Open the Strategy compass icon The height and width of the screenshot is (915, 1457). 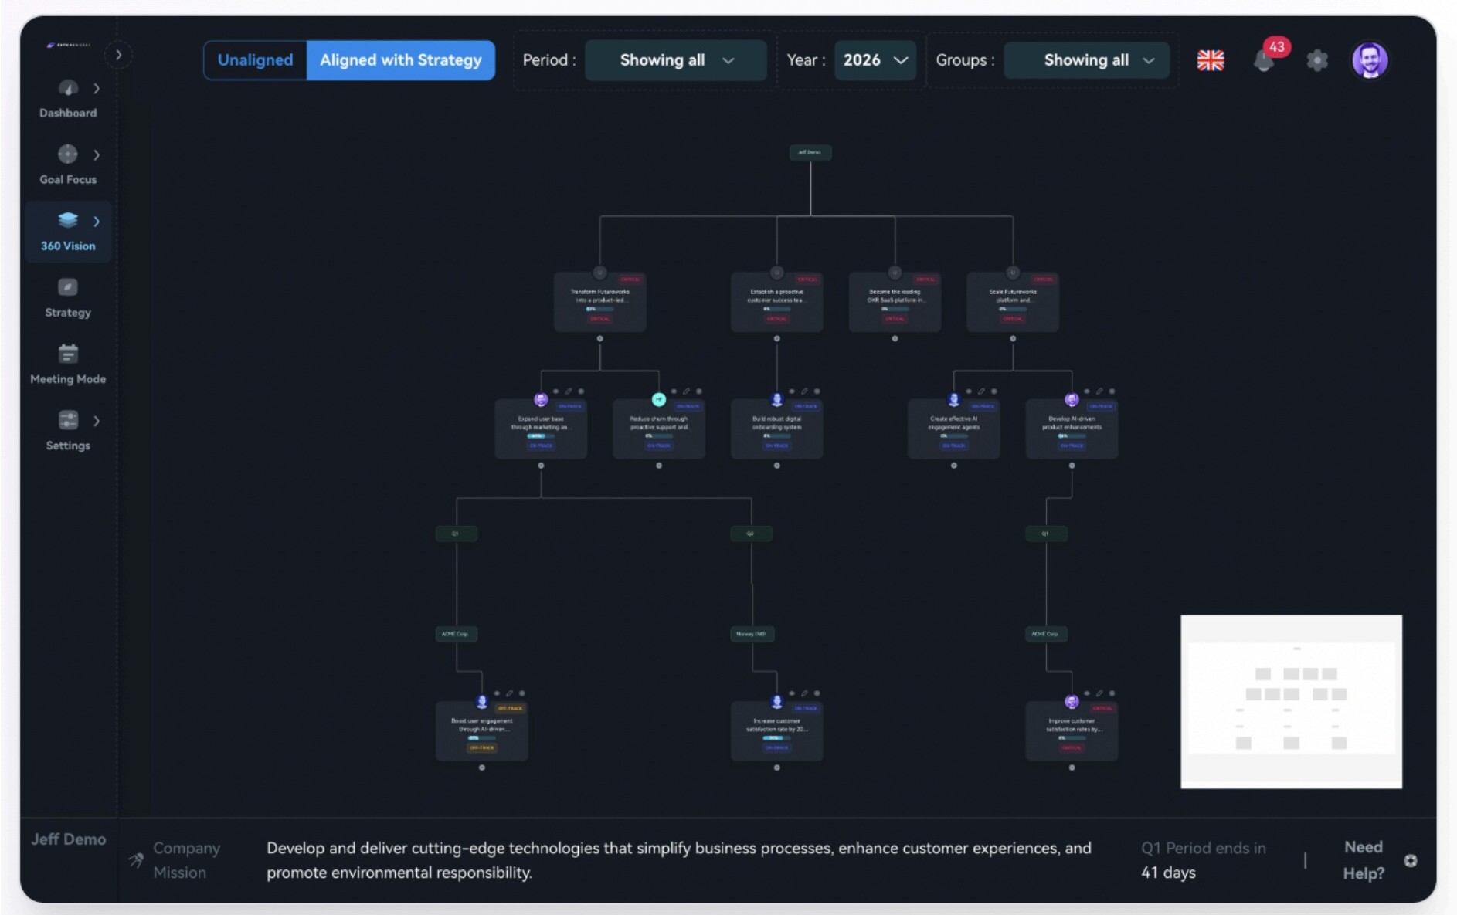coord(68,287)
